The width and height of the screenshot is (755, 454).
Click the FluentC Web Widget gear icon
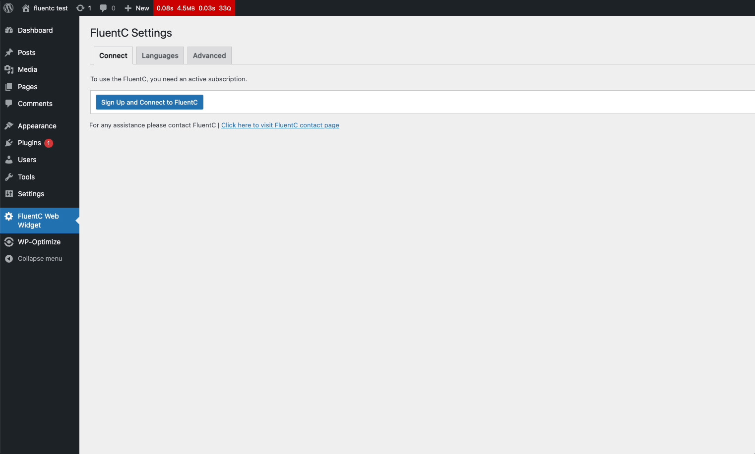pos(9,216)
